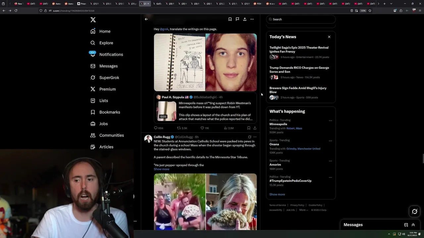Viewport: 424px width, 238px height.
Task: Like the post with 11K likes
Action: click(x=202, y=128)
